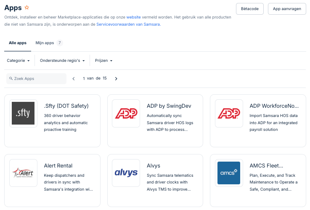Open the Categorie filter dropdown

18,61
